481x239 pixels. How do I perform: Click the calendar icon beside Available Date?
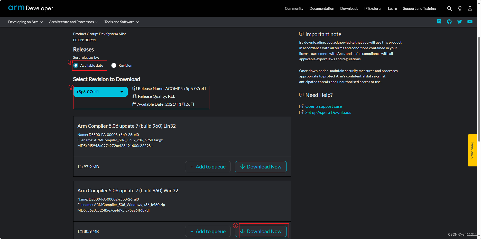(x=134, y=104)
